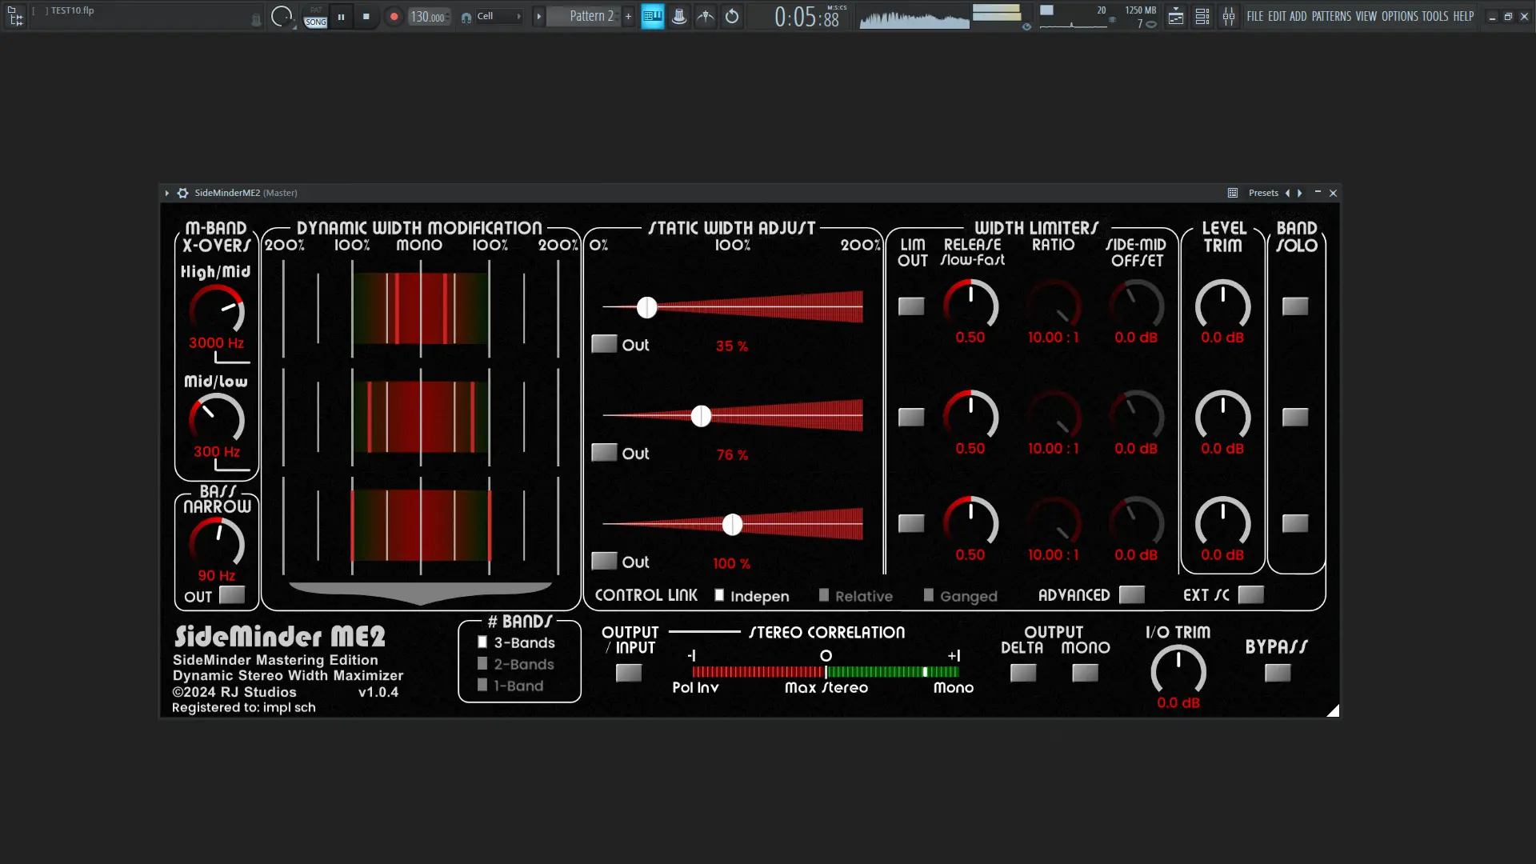Open the PATTERNS menu

[1331, 16]
